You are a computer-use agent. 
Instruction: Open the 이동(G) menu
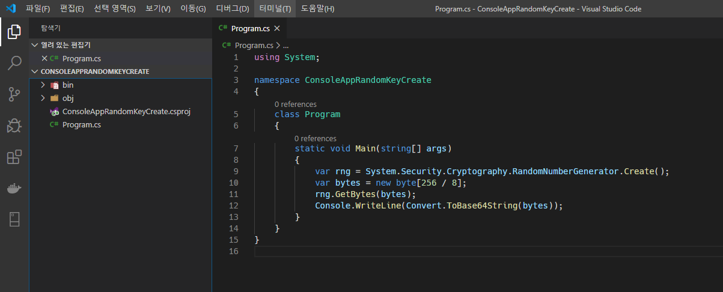click(x=194, y=9)
